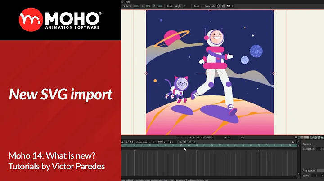Image resolution: width=324 pixels, height=181 pixels.
Task: Click the rewind to start playback button
Action: tap(178, 138)
